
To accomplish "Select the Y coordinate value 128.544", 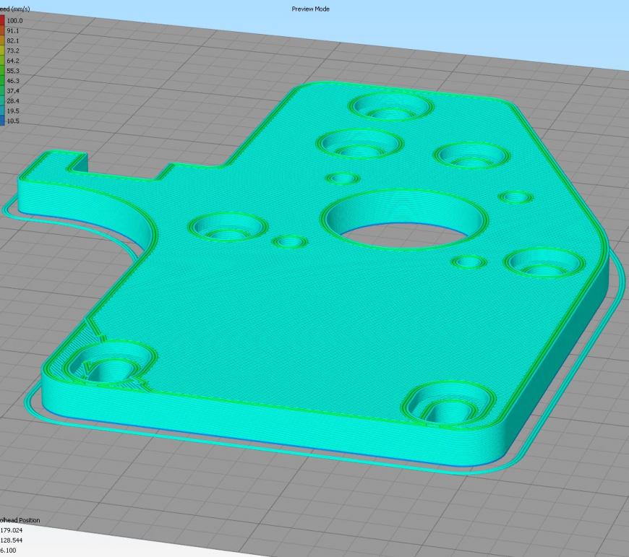I will click(x=12, y=539).
